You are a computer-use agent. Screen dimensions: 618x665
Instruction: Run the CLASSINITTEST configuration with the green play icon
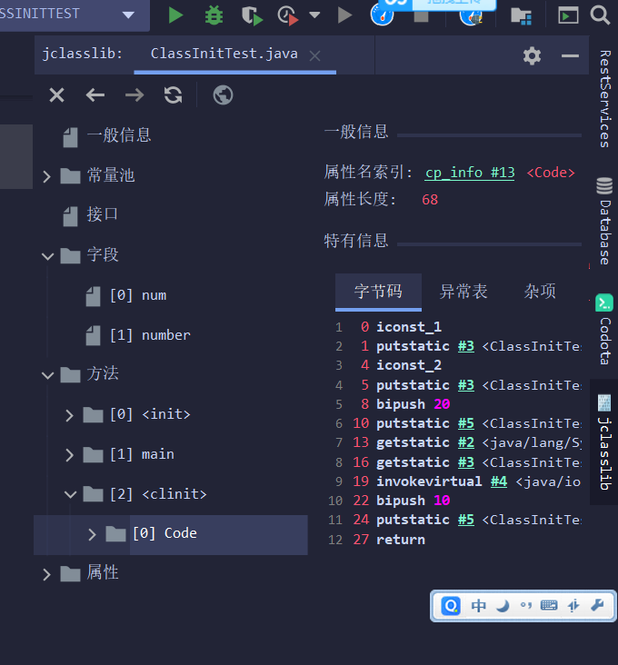[175, 15]
